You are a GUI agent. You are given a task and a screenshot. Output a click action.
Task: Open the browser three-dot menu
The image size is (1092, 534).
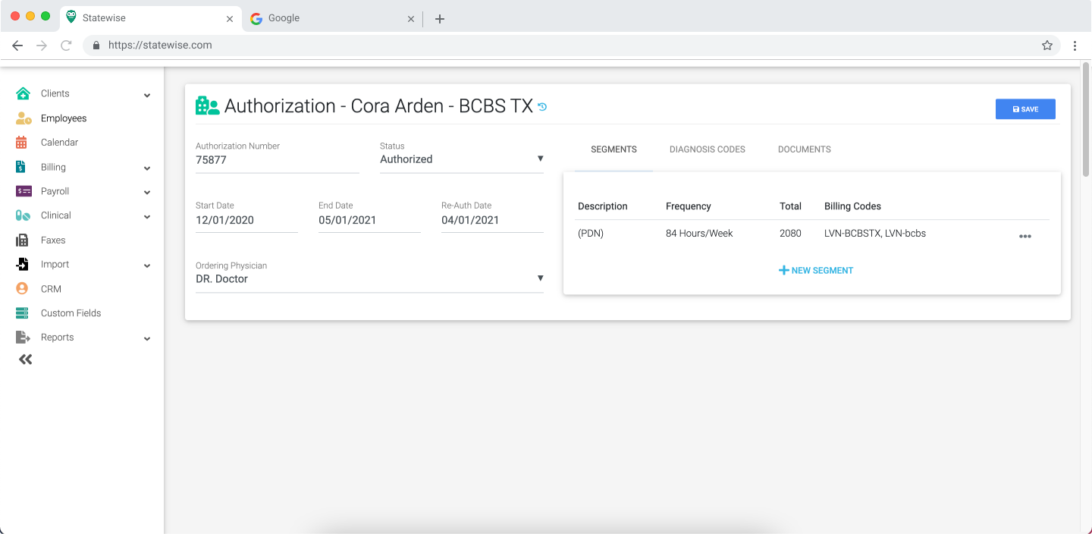click(x=1075, y=46)
